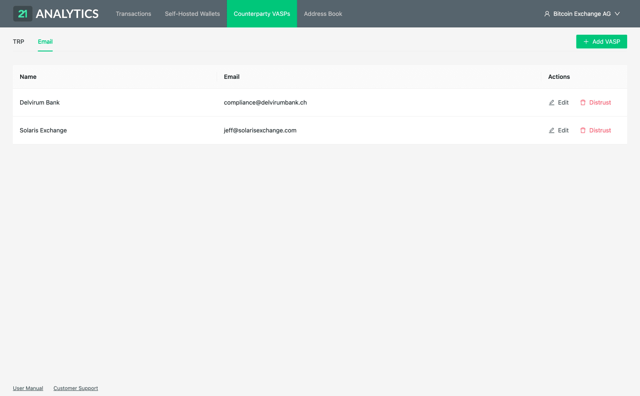Click the trash Distrust icon for Delvirum Bank
This screenshot has height=396, width=640.
(583, 102)
